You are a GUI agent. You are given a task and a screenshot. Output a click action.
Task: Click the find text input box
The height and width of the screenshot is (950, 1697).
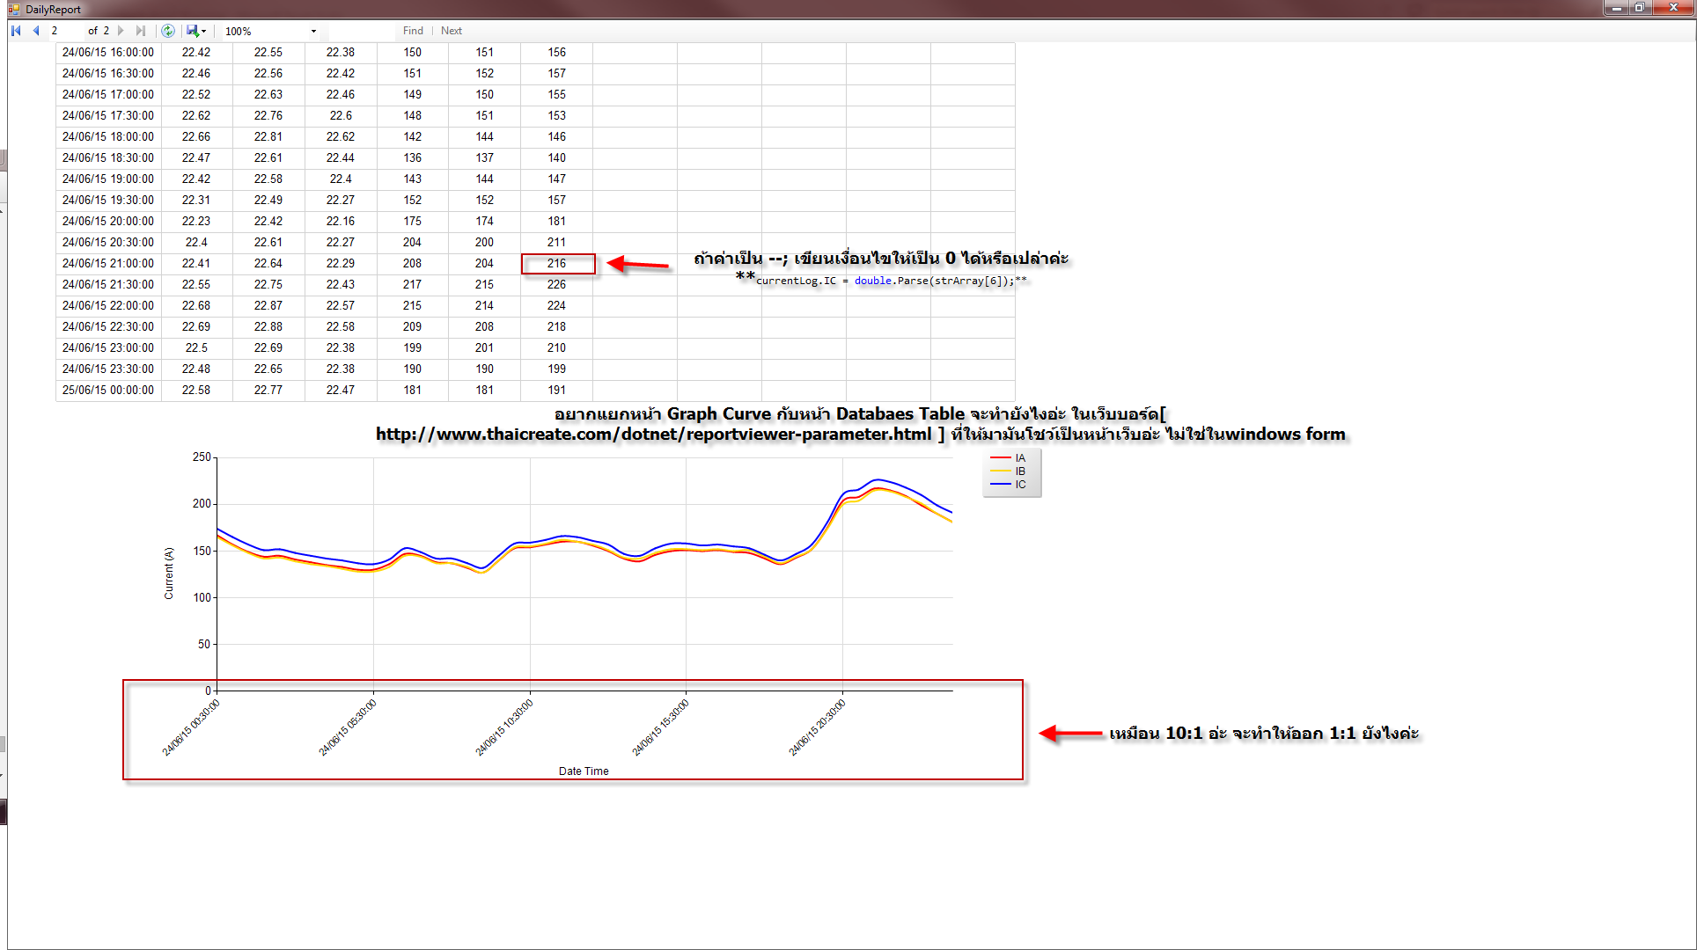pyautogui.click(x=363, y=31)
